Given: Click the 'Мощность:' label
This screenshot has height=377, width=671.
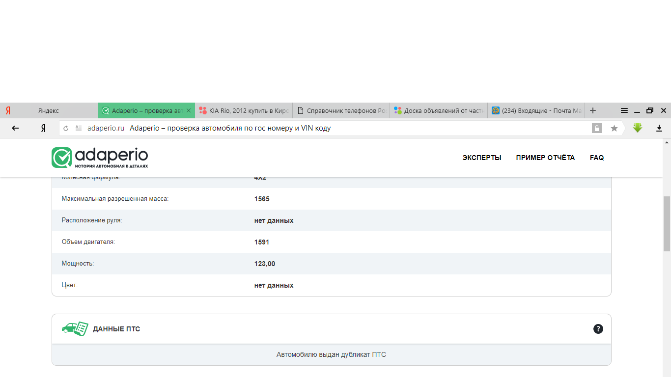Looking at the screenshot, I should [x=78, y=264].
